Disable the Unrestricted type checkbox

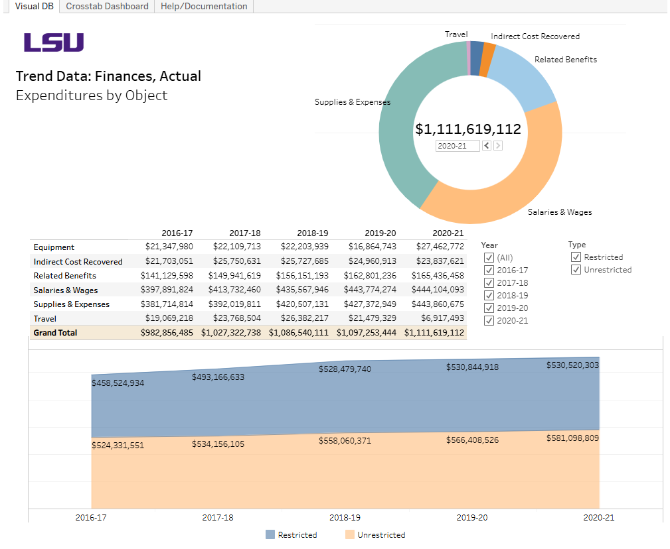click(576, 270)
